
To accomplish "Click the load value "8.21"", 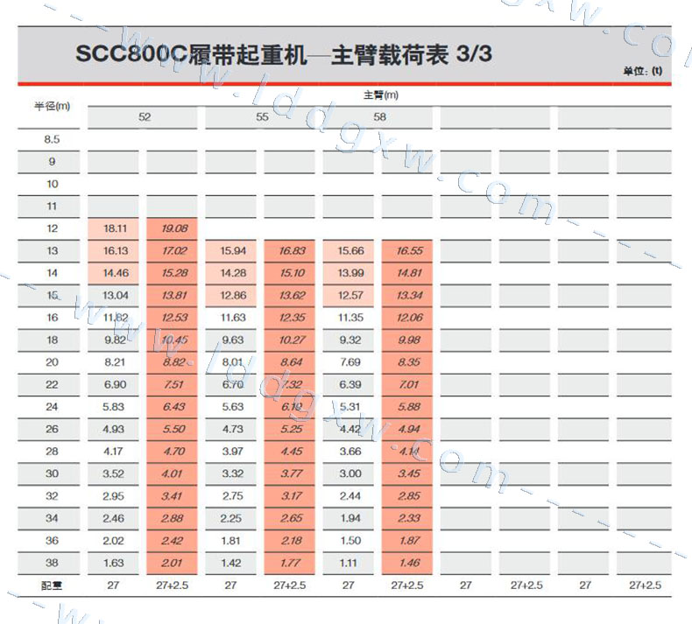I will (x=115, y=362).
